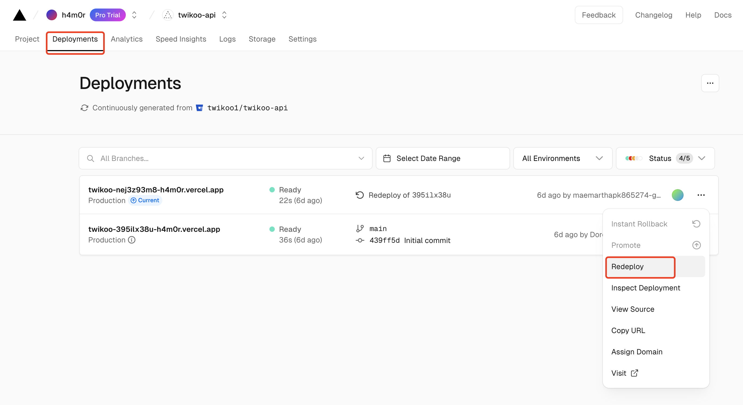Click the external link icon beside Visit
Image resolution: width=743 pixels, height=405 pixels.
(x=634, y=373)
